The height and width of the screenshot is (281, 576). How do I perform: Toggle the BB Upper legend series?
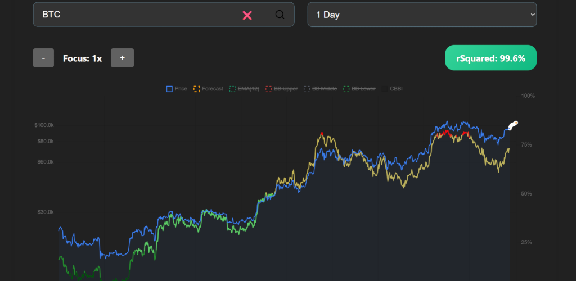pyautogui.click(x=281, y=89)
